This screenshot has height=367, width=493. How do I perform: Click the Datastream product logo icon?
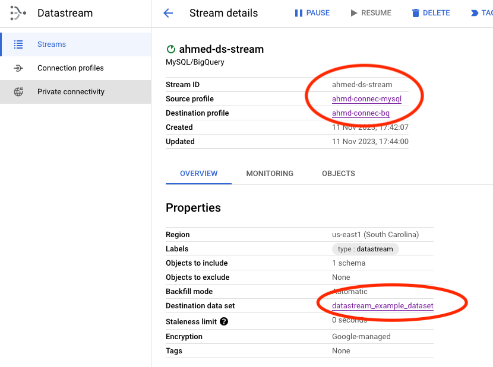18,13
